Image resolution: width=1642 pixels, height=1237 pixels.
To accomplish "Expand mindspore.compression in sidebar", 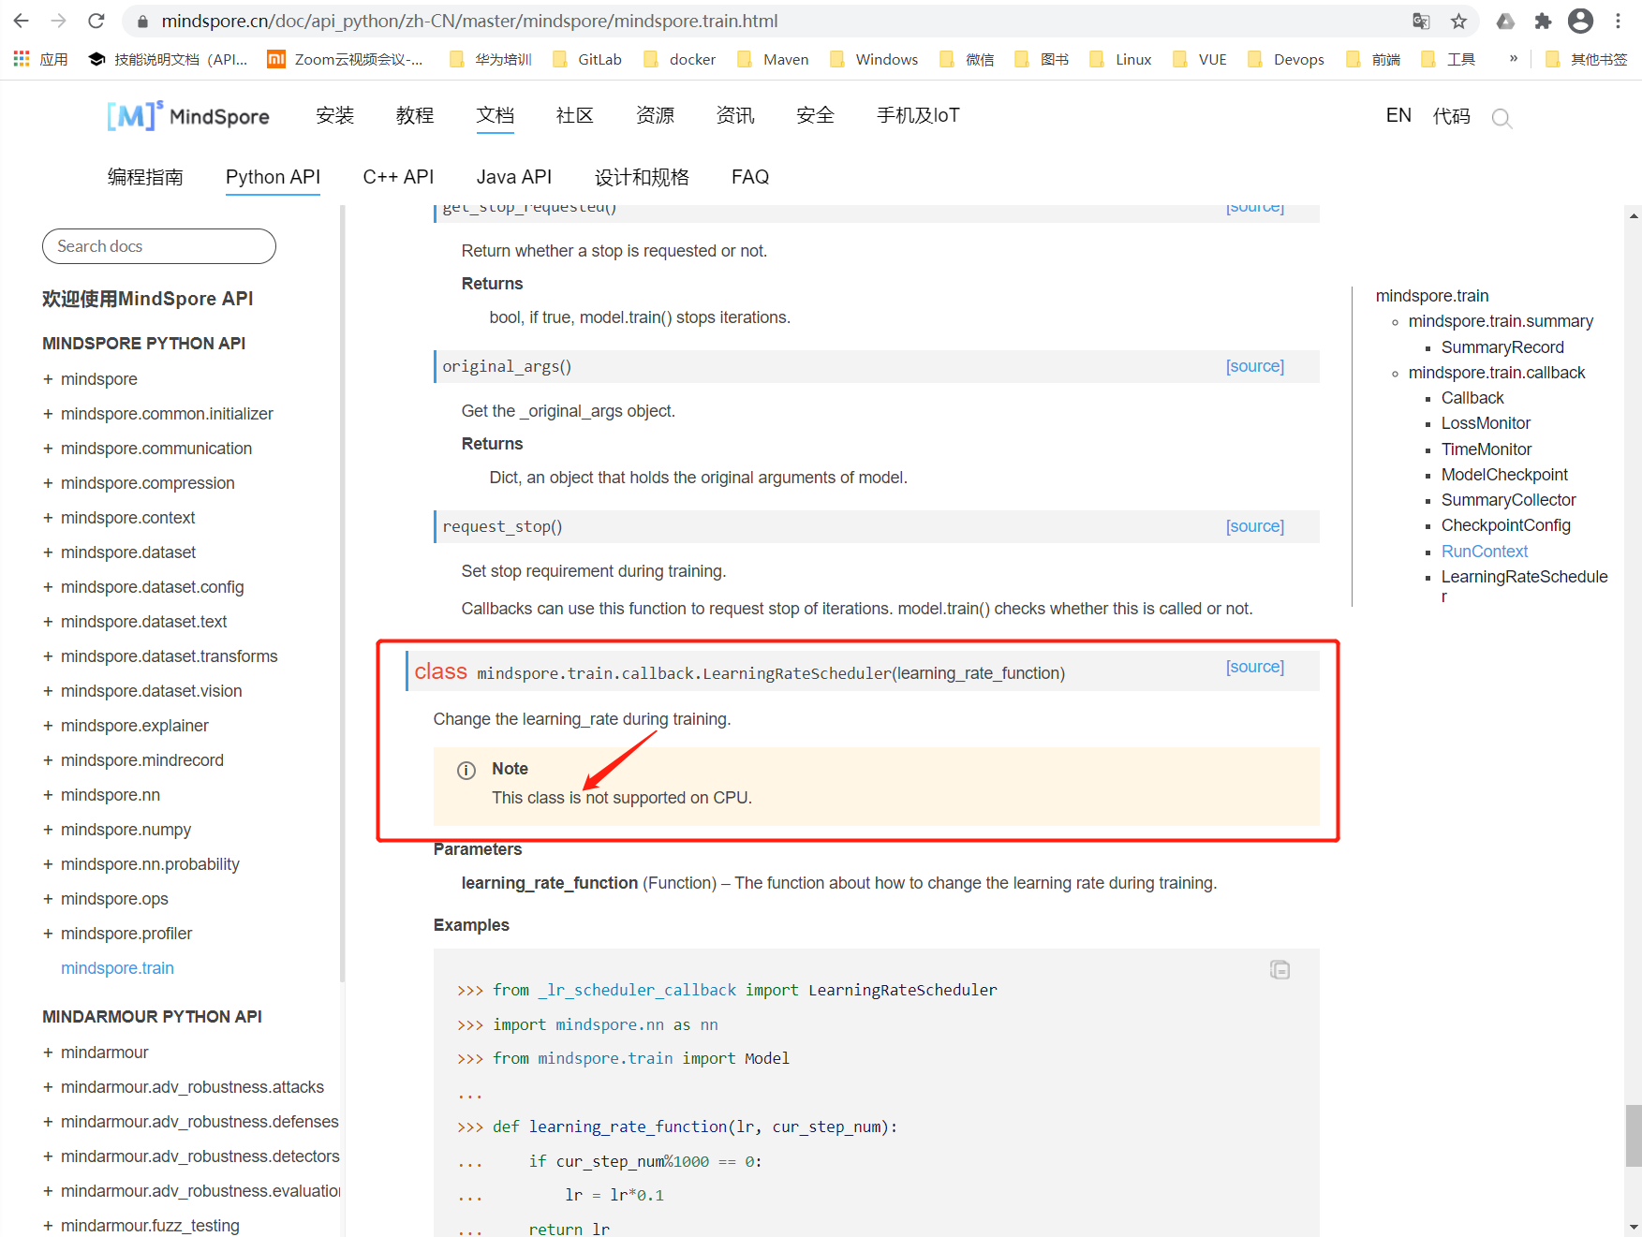I will click(x=48, y=483).
